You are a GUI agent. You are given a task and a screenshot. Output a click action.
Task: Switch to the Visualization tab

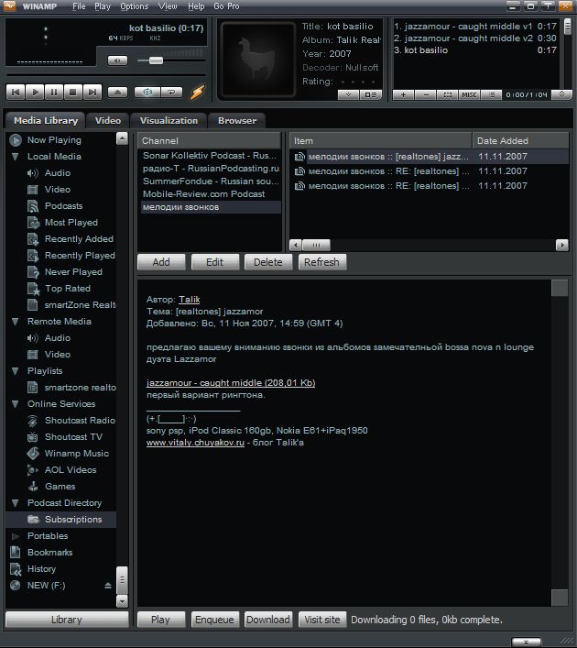pyautogui.click(x=169, y=120)
